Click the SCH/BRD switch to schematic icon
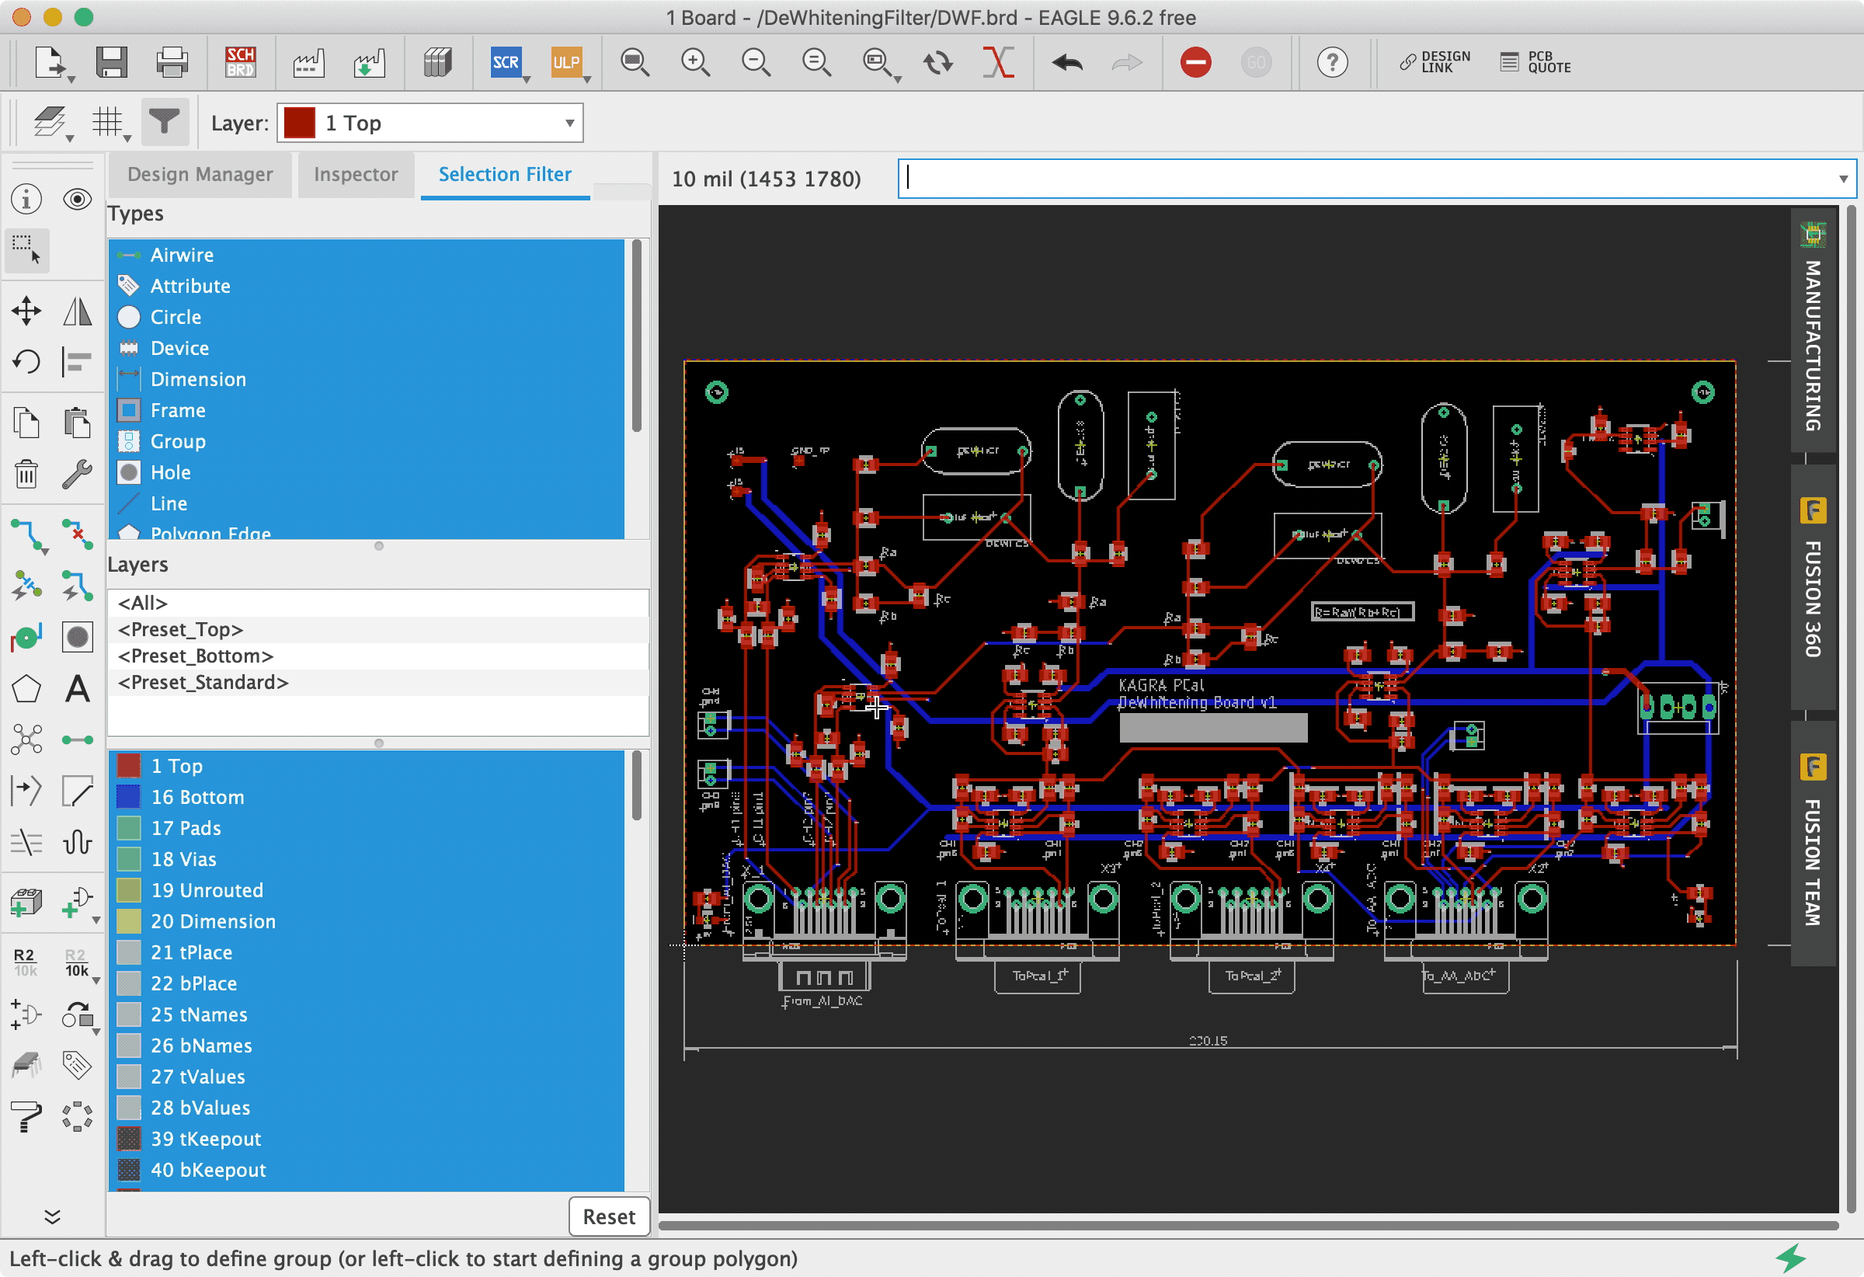The image size is (1864, 1277). click(x=240, y=62)
